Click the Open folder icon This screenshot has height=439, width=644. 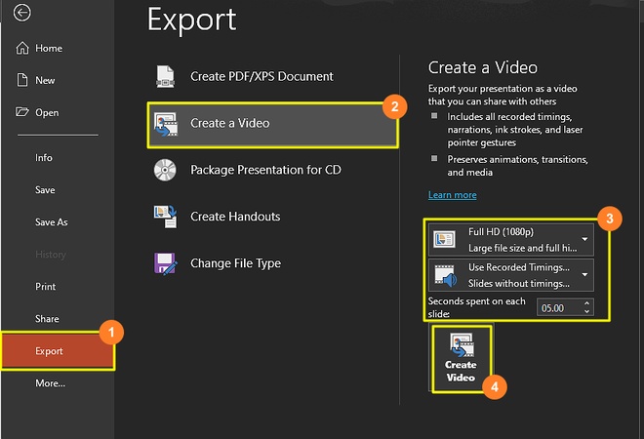[x=22, y=111]
